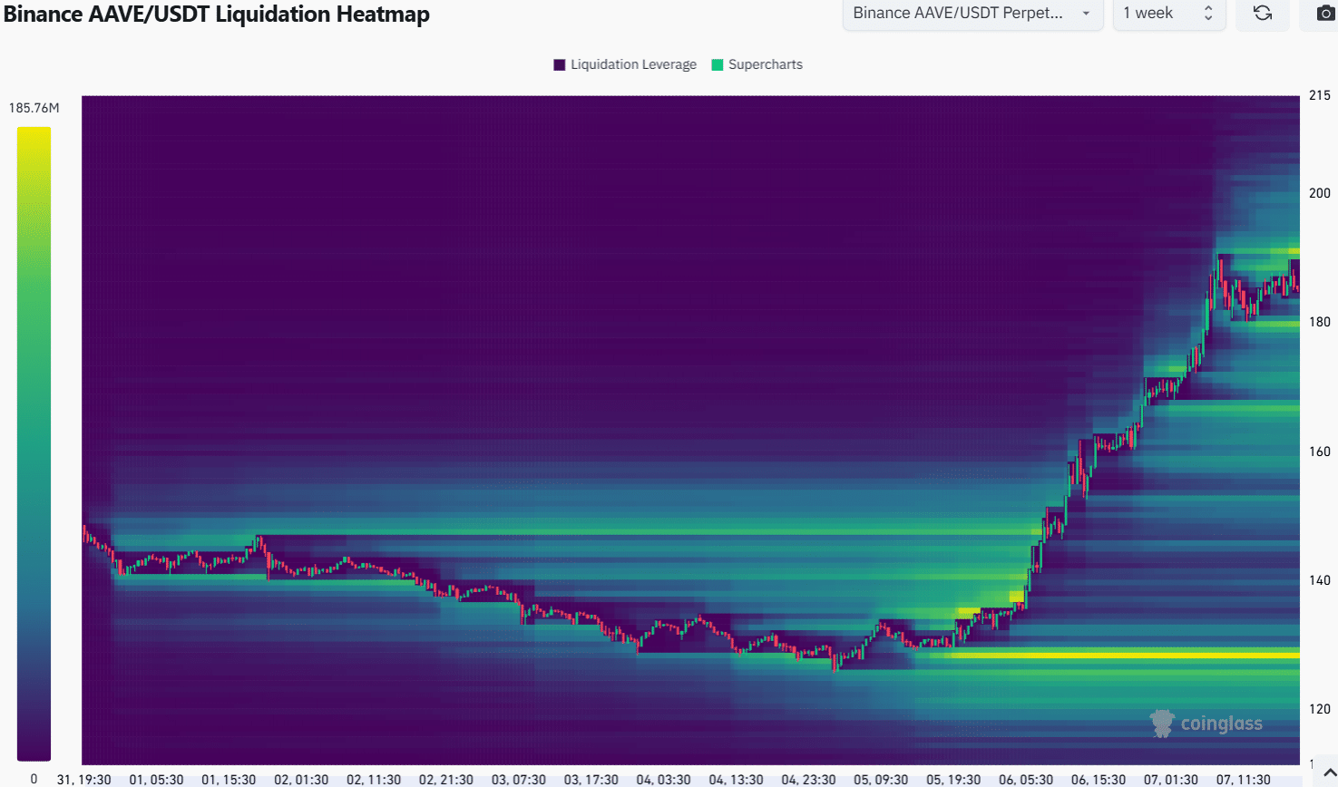Click the 05, 19:30 time axis label
The width and height of the screenshot is (1338, 787).
pos(953,780)
